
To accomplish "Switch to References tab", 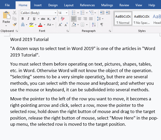I will tap(87, 5).
